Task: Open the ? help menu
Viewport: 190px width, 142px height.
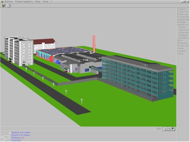Action: click(51, 2)
